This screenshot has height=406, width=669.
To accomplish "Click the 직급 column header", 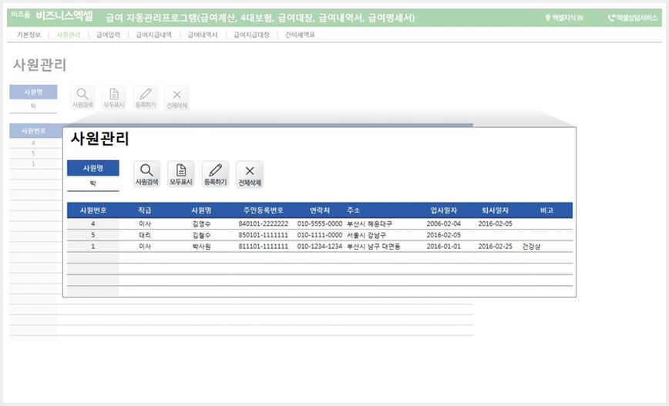I will (x=145, y=210).
